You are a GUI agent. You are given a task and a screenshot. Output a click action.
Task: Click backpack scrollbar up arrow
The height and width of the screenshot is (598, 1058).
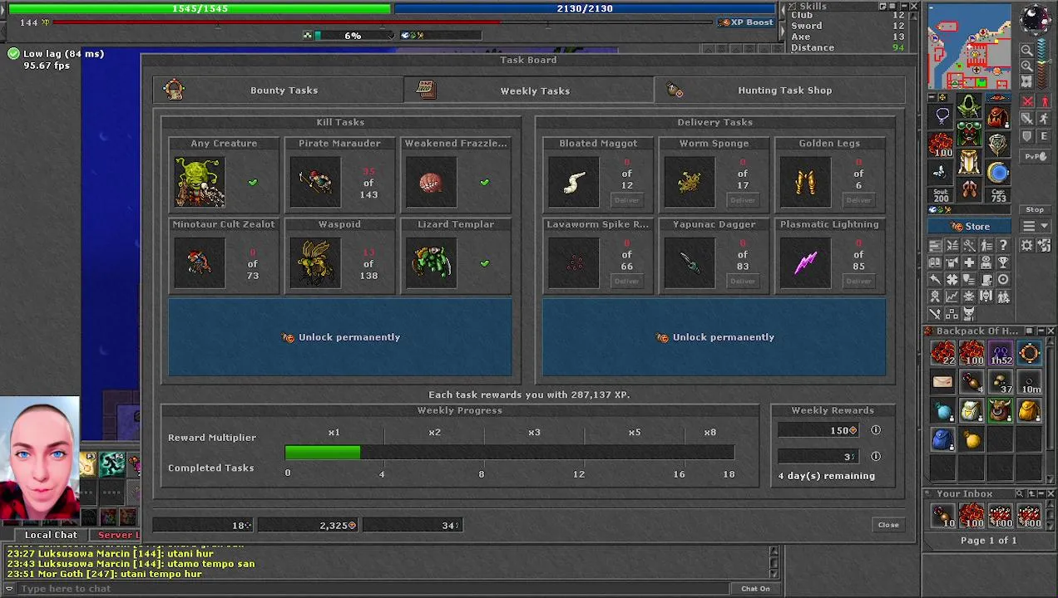coord(1051,341)
